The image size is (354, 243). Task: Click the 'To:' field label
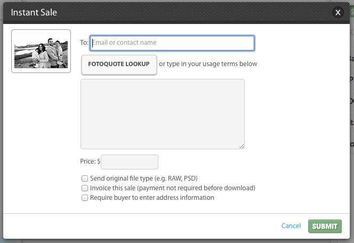pyautogui.click(x=84, y=43)
